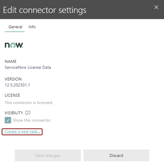The image size is (164, 166).
Task: Discard the connector changes
Action: pos(116,155)
